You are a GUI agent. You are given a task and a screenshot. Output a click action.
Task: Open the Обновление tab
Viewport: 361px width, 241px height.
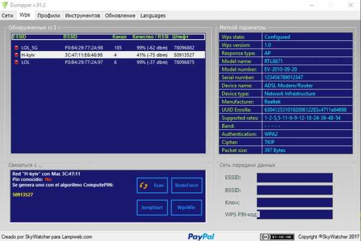click(x=120, y=16)
